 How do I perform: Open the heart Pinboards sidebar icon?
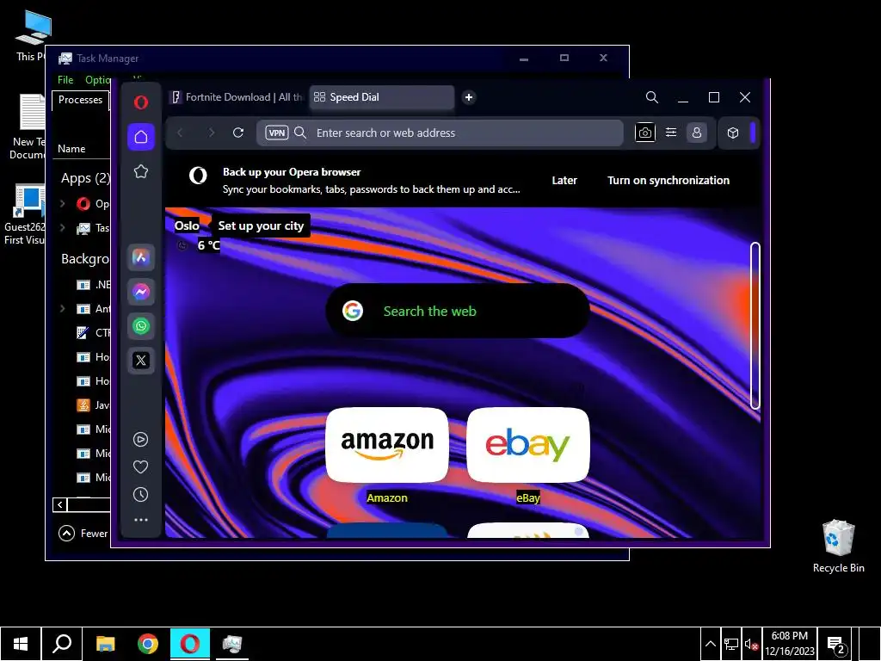140,466
